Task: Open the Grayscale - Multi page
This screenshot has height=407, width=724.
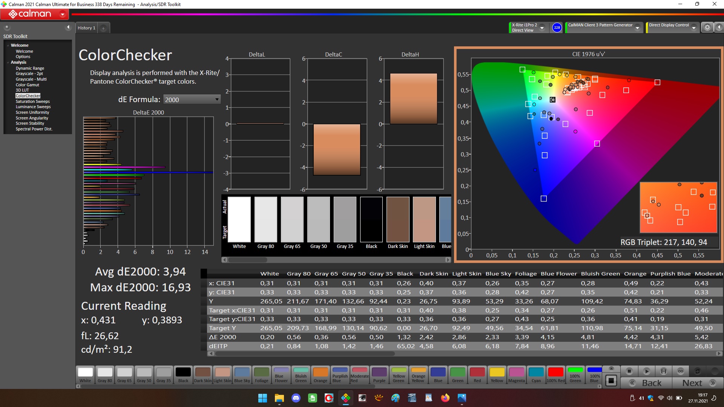Action: [31, 79]
